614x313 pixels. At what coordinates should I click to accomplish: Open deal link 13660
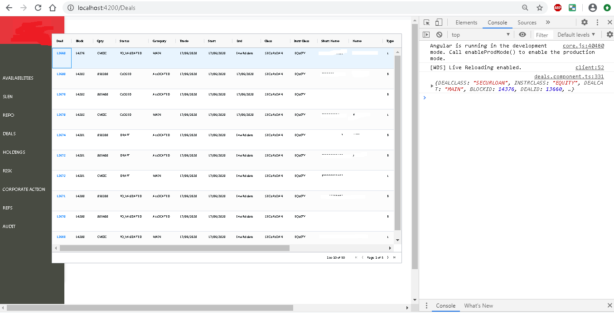[x=61, y=53]
